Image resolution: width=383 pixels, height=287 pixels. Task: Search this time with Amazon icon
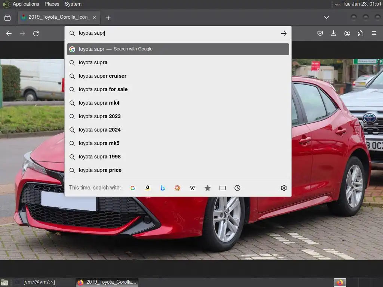[x=147, y=188]
